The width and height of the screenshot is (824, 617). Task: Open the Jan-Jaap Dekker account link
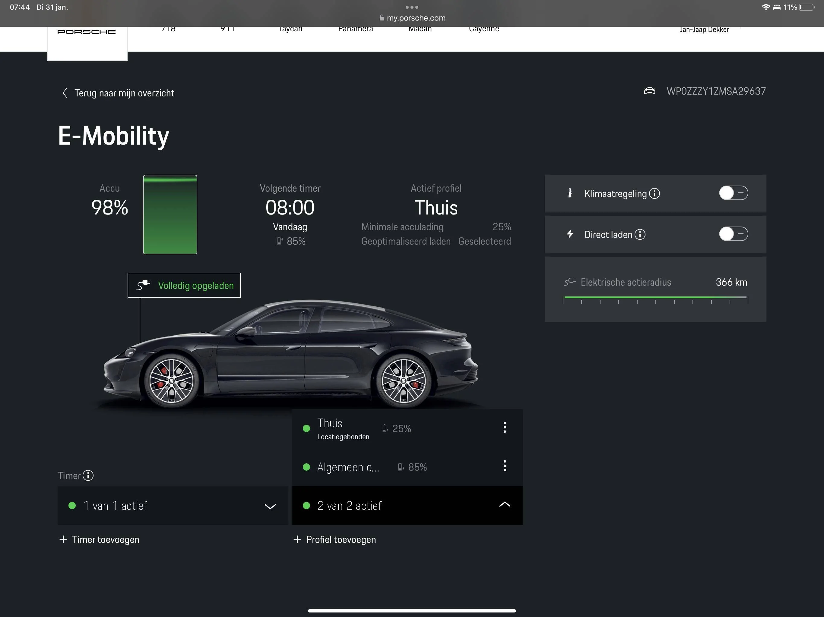704,30
